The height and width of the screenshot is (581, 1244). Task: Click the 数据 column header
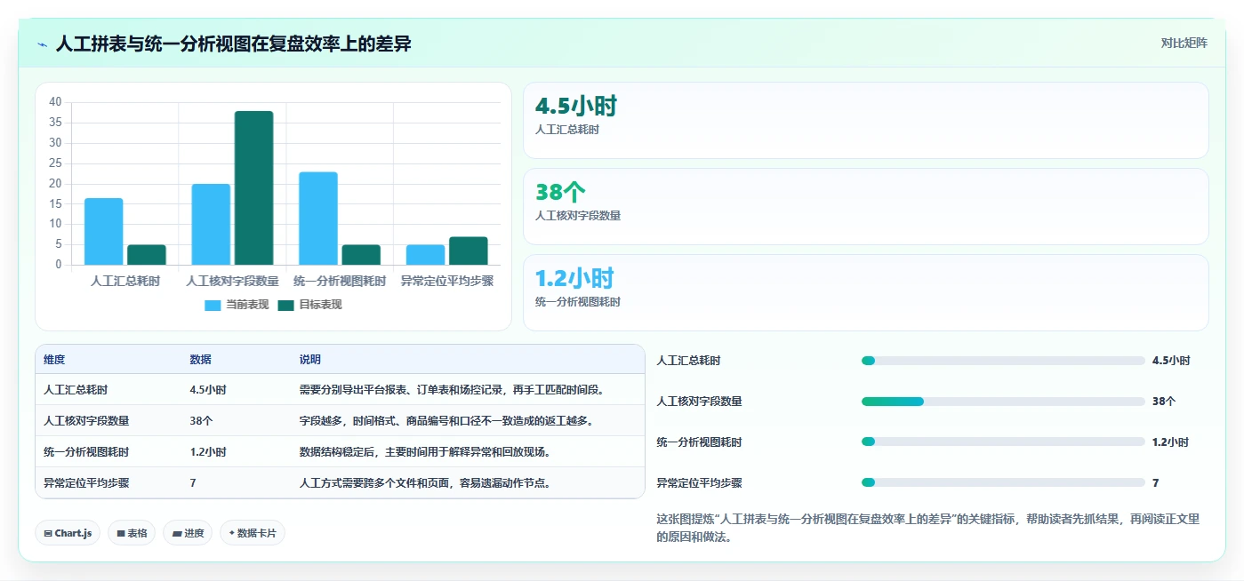[200, 360]
